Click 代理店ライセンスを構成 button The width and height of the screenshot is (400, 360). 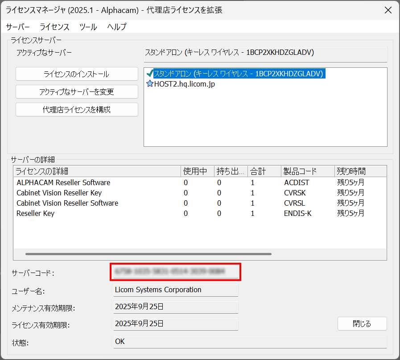click(x=77, y=110)
